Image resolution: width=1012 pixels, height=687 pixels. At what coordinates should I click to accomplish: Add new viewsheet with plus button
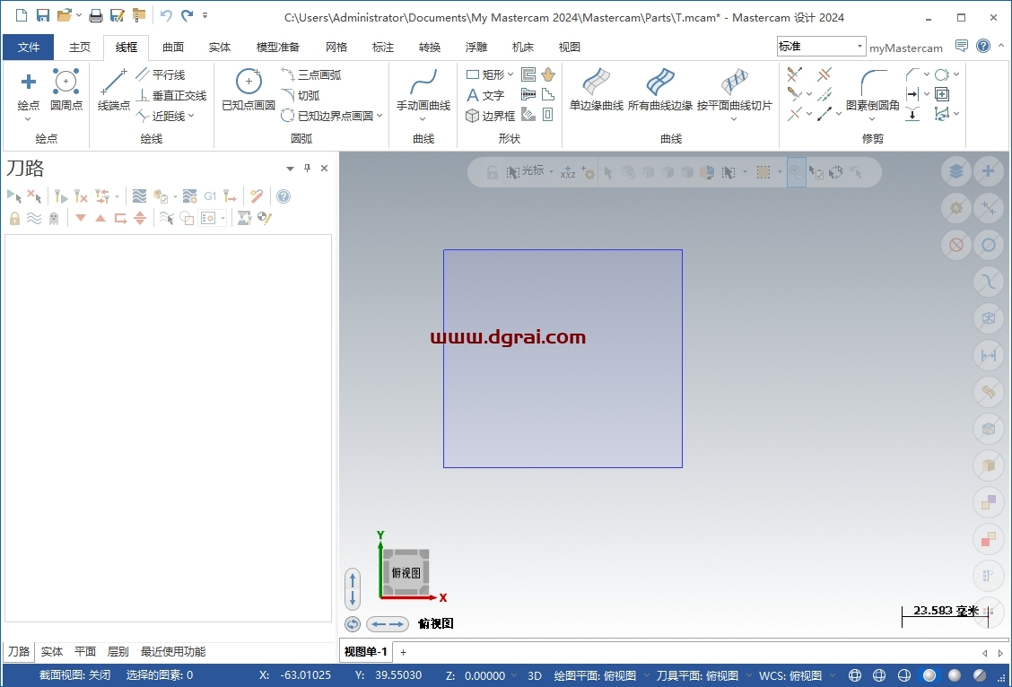click(x=404, y=652)
